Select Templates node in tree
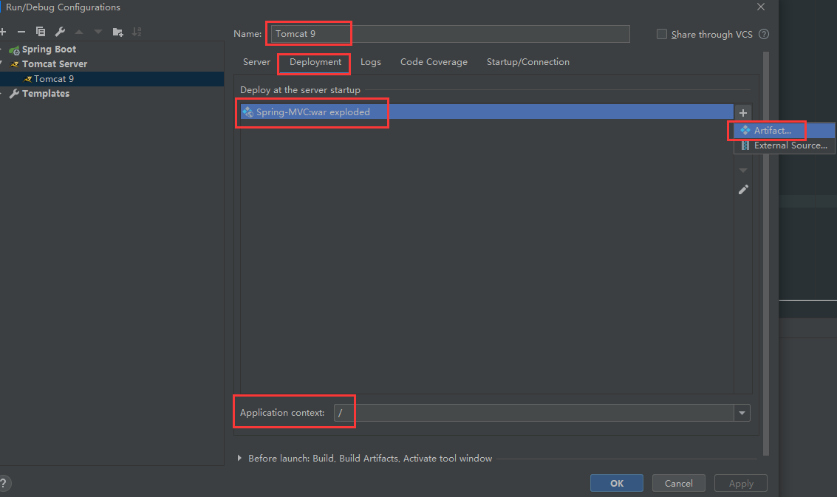This screenshot has width=837, height=497. pyautogui.click(x=45, y=94)
